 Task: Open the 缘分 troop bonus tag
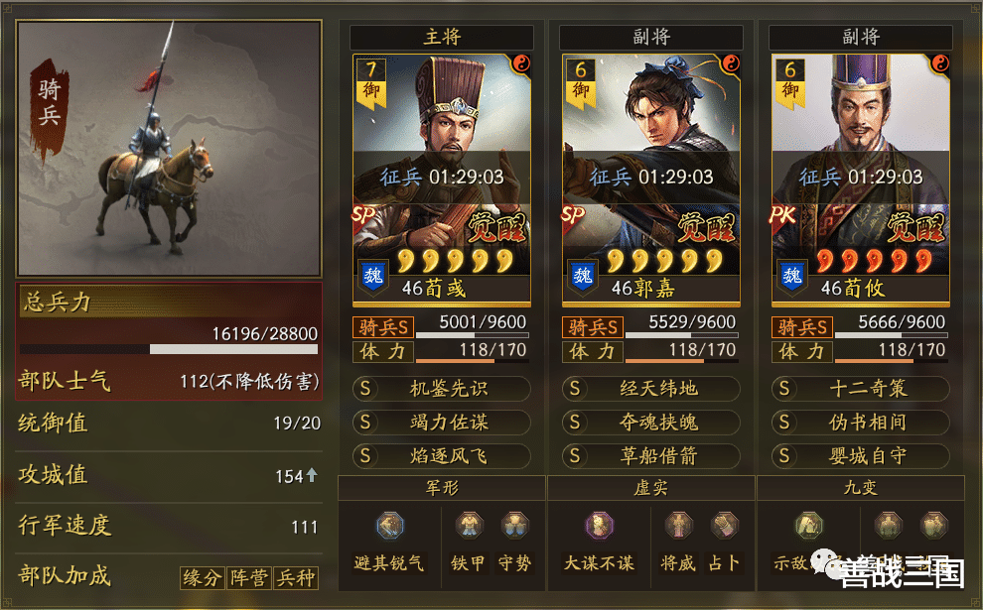tap(202, 577)
